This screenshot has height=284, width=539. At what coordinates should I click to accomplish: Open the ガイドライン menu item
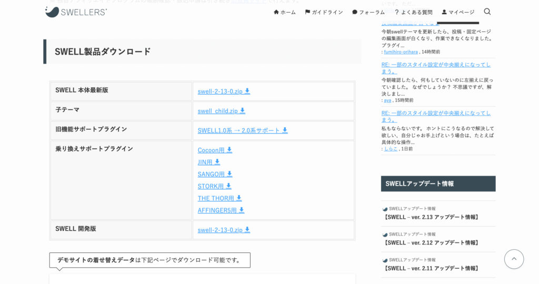(x=324, y=12)
